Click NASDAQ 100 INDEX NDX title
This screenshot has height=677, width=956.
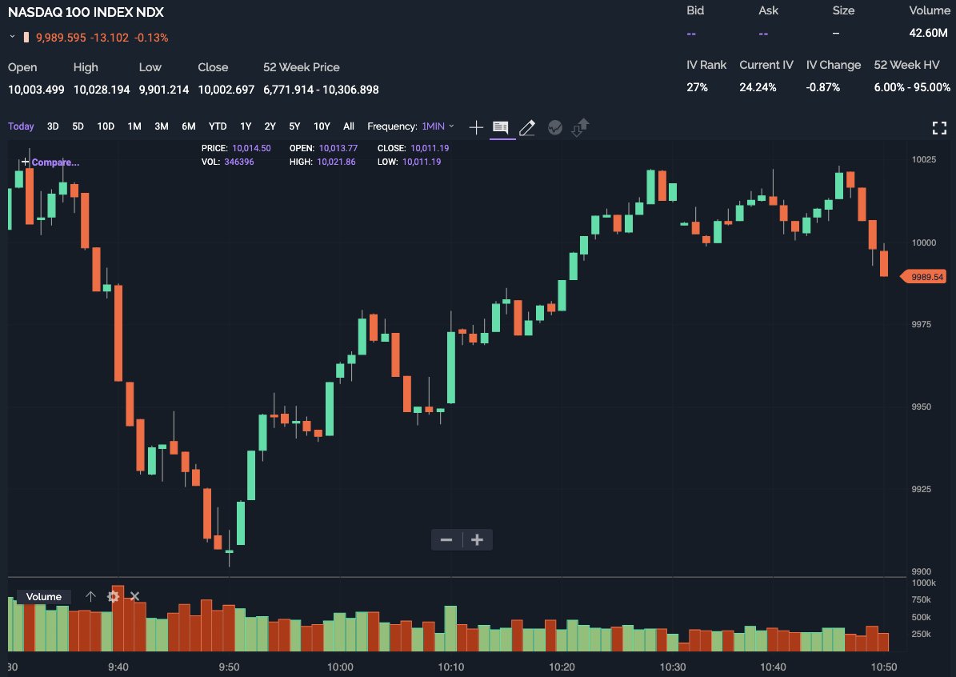86,12
